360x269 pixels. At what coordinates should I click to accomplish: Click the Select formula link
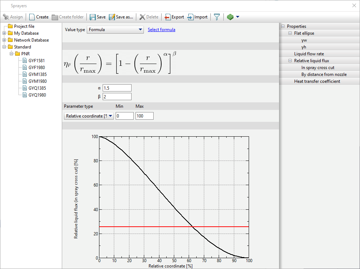(162, 30)
